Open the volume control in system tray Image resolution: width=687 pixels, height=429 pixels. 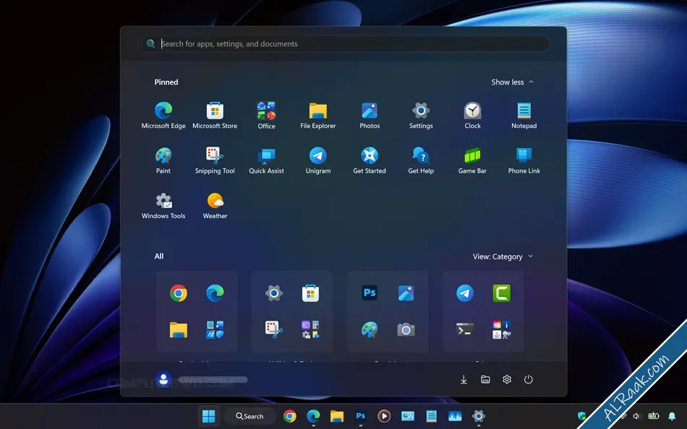click(x=636, y=416)
